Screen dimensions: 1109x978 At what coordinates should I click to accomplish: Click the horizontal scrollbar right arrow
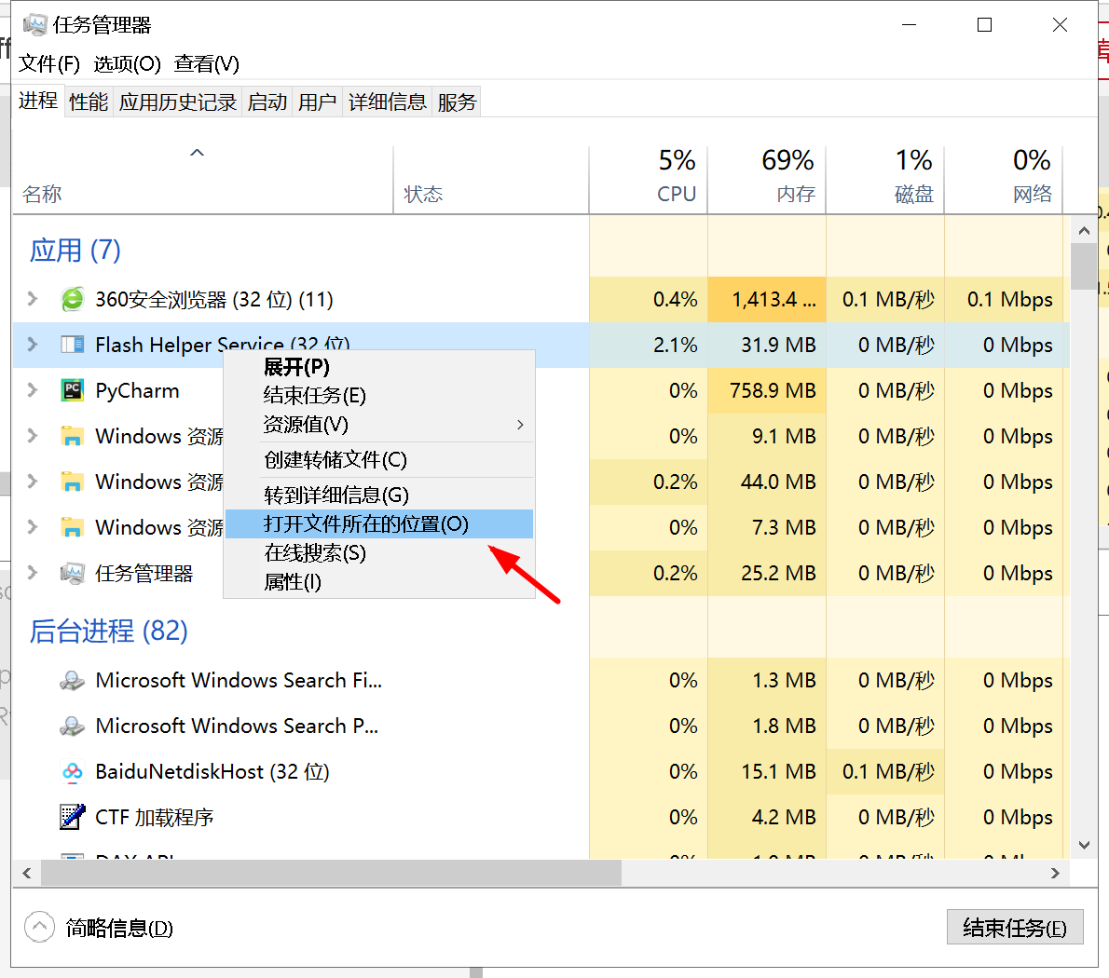[1055, 873]
